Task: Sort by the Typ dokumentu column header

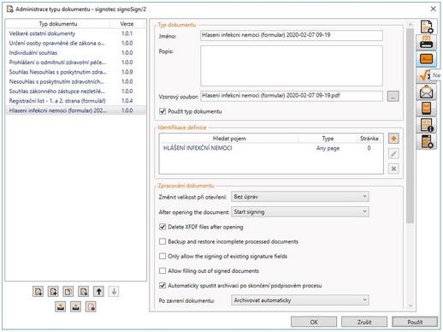Action: point(58,24)
